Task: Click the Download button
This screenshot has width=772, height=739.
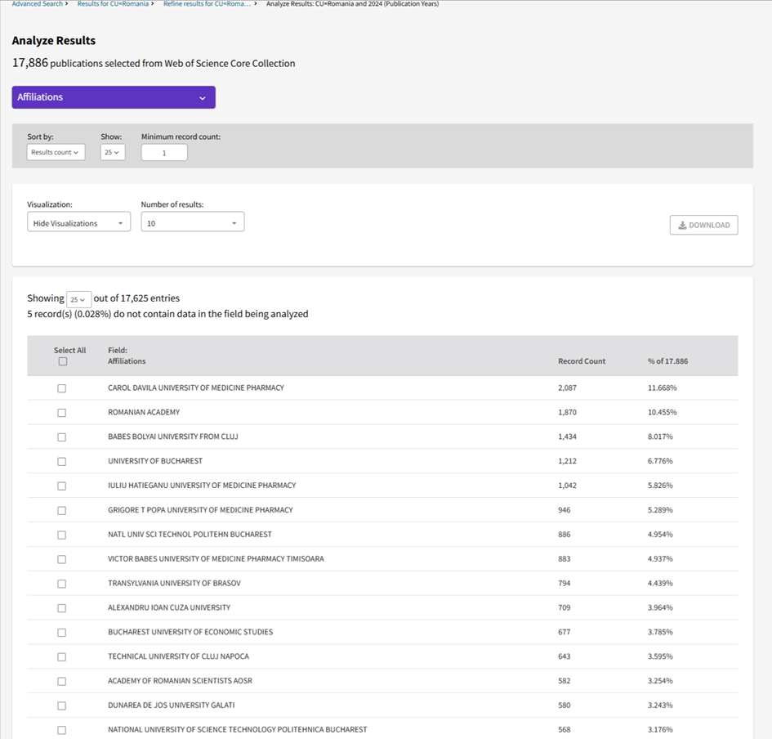Action: coord(703,225)
